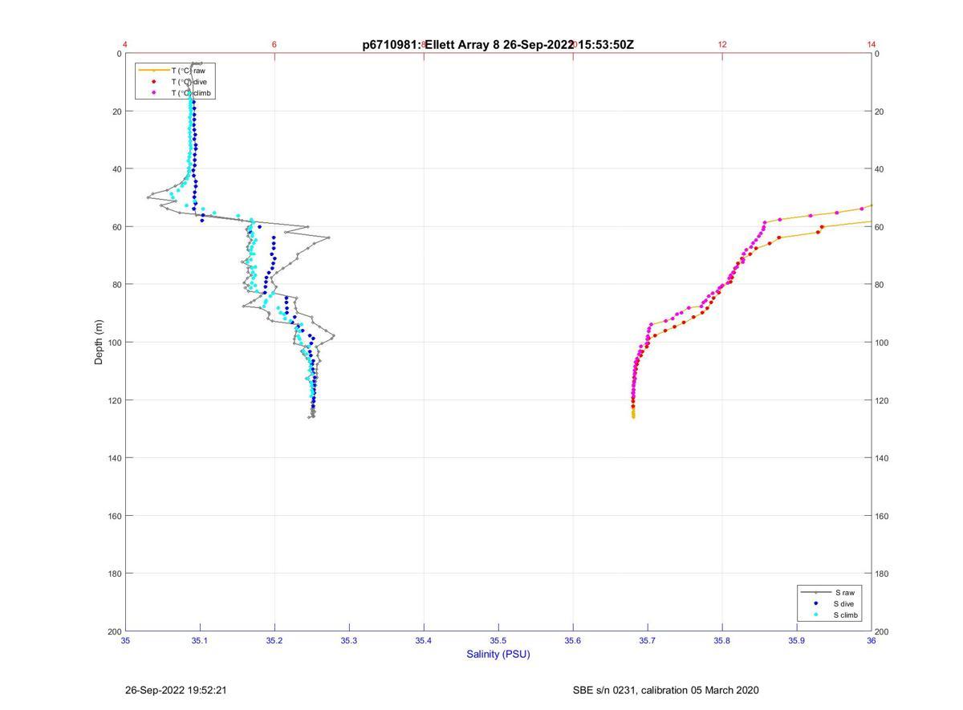The height and width of the screenshot is (710, 963).
Task: Click the red 12 temperature tick on top axis
Action: tap(722, 44)
